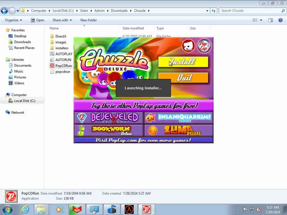This screenshot has height=215, width=287.
Task: Click the Forward navigation arrow
Action: (x=12, y=11)
